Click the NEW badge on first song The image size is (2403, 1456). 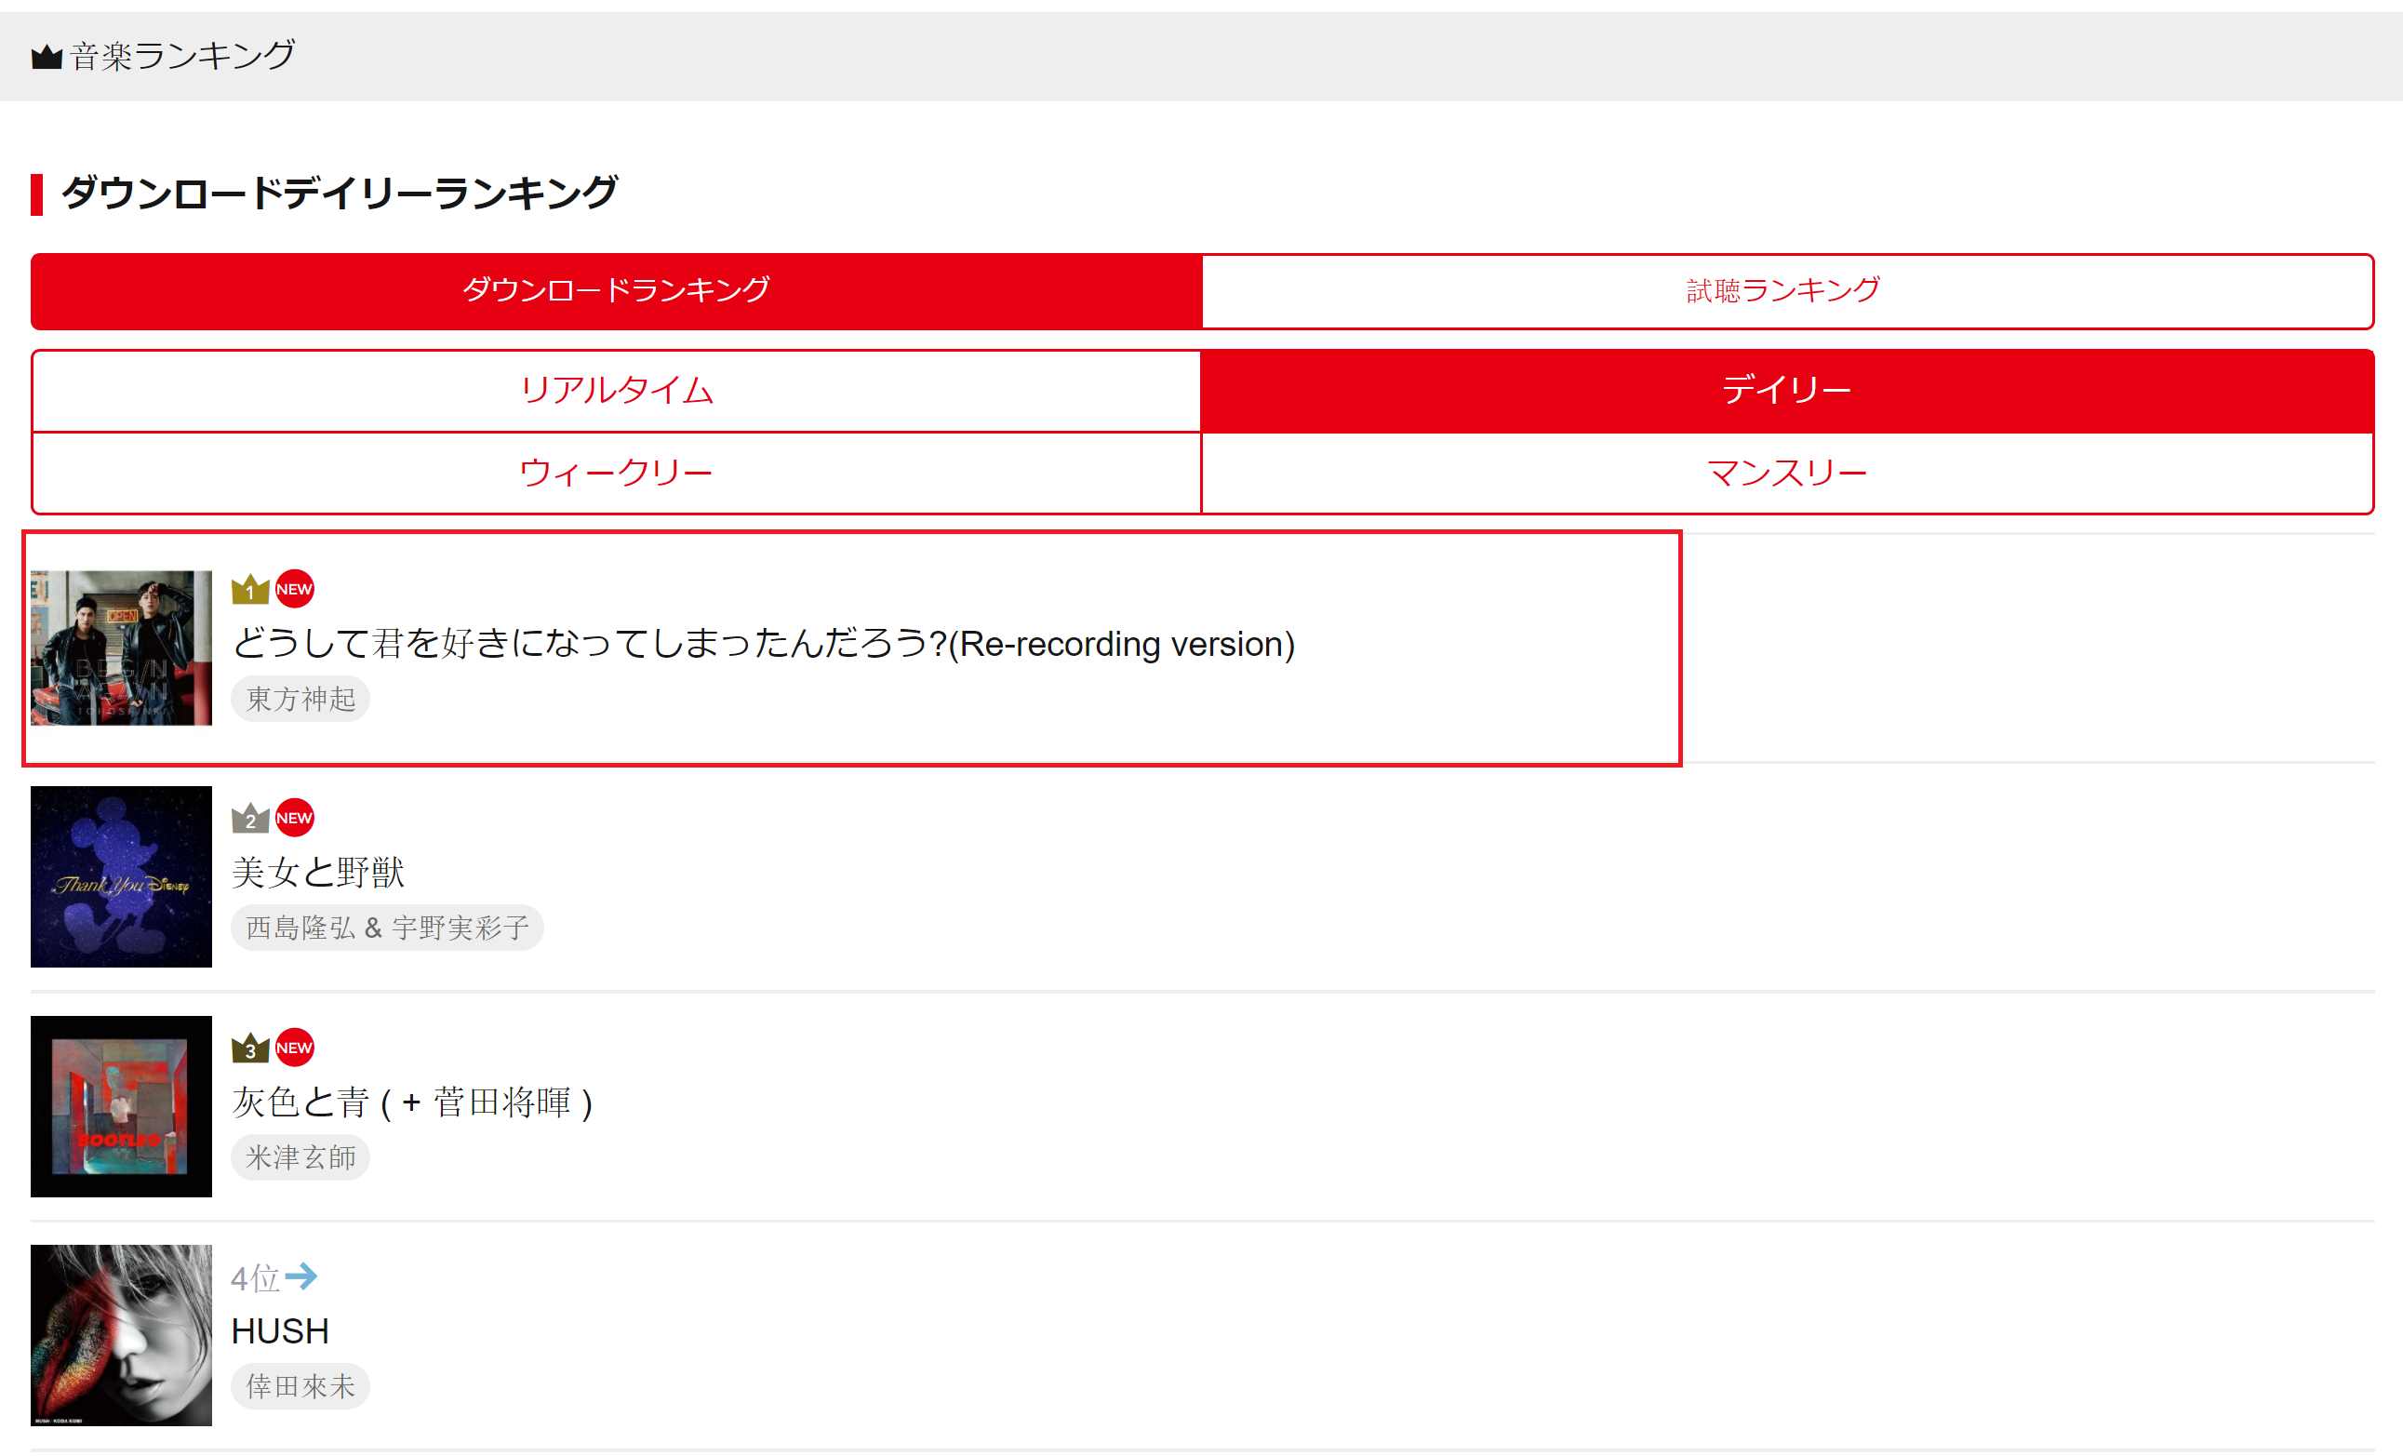pyautogui.click(x=294, y=589)
